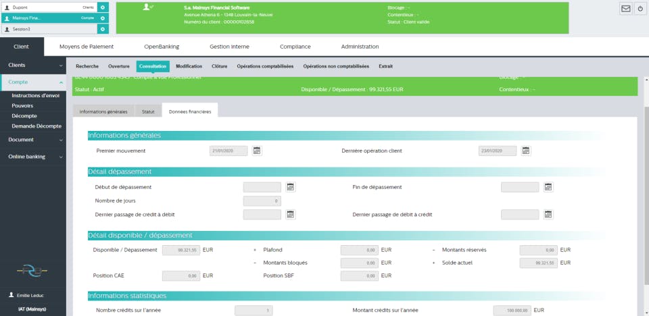Click the gear icon on Dupont session
649x316 pixels.
pos(103,7)
